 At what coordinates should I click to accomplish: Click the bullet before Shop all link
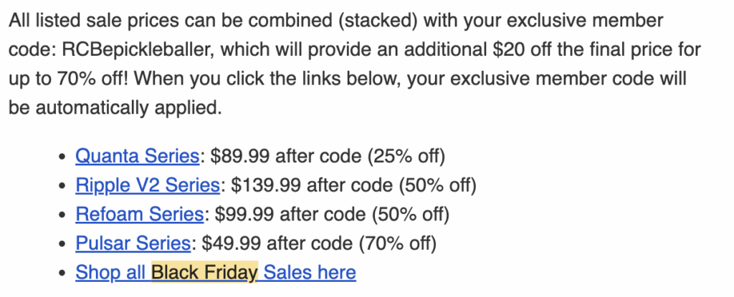coord(62,273)
